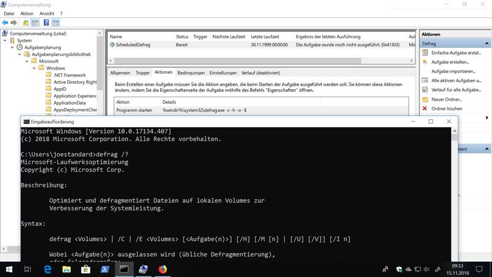
Task: Click the task list scroll-right arrow
Action: coord(411,60)
